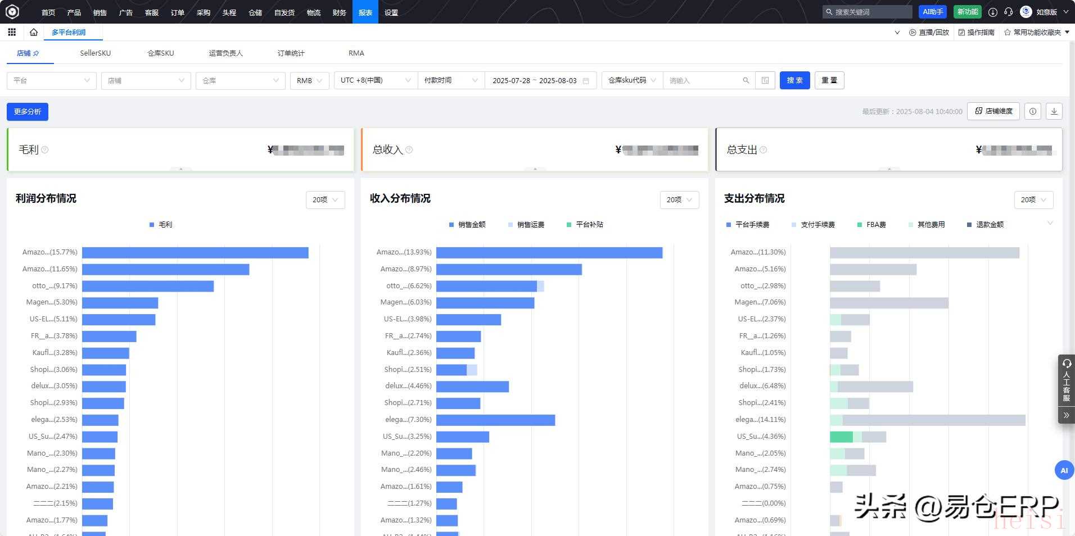Screen dimensions: 1075x536
Task: Click the info icon beside 店铺维度
Action: point(1033,111)
